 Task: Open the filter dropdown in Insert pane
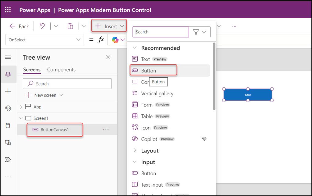point(200,32)
